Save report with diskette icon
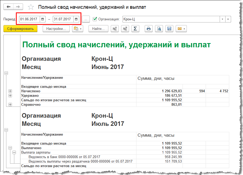243x175 pixels. point(169,29)
